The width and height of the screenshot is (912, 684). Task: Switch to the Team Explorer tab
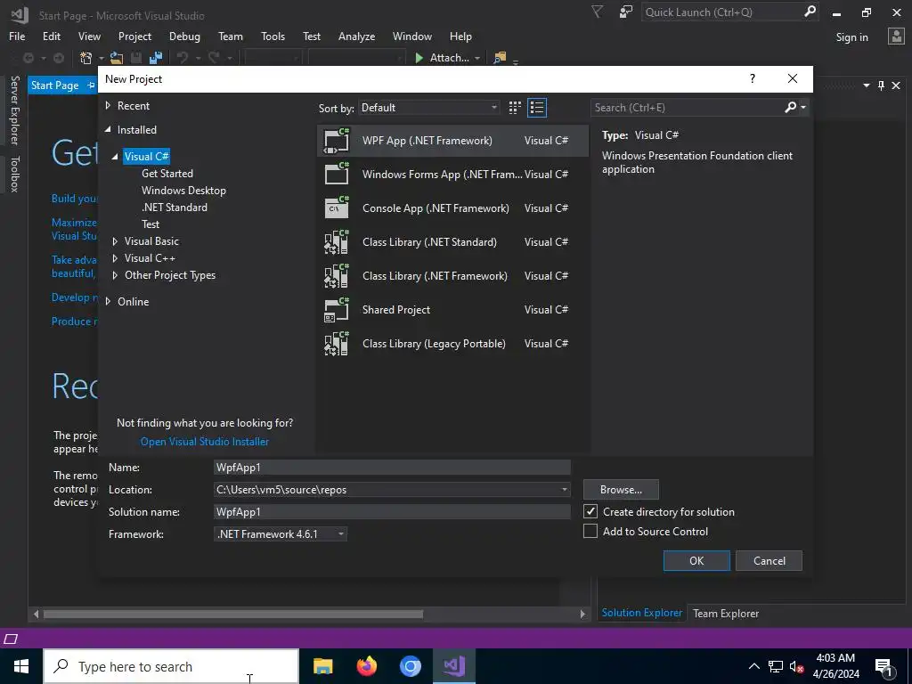pyautogui.click(x=725, y=613)
